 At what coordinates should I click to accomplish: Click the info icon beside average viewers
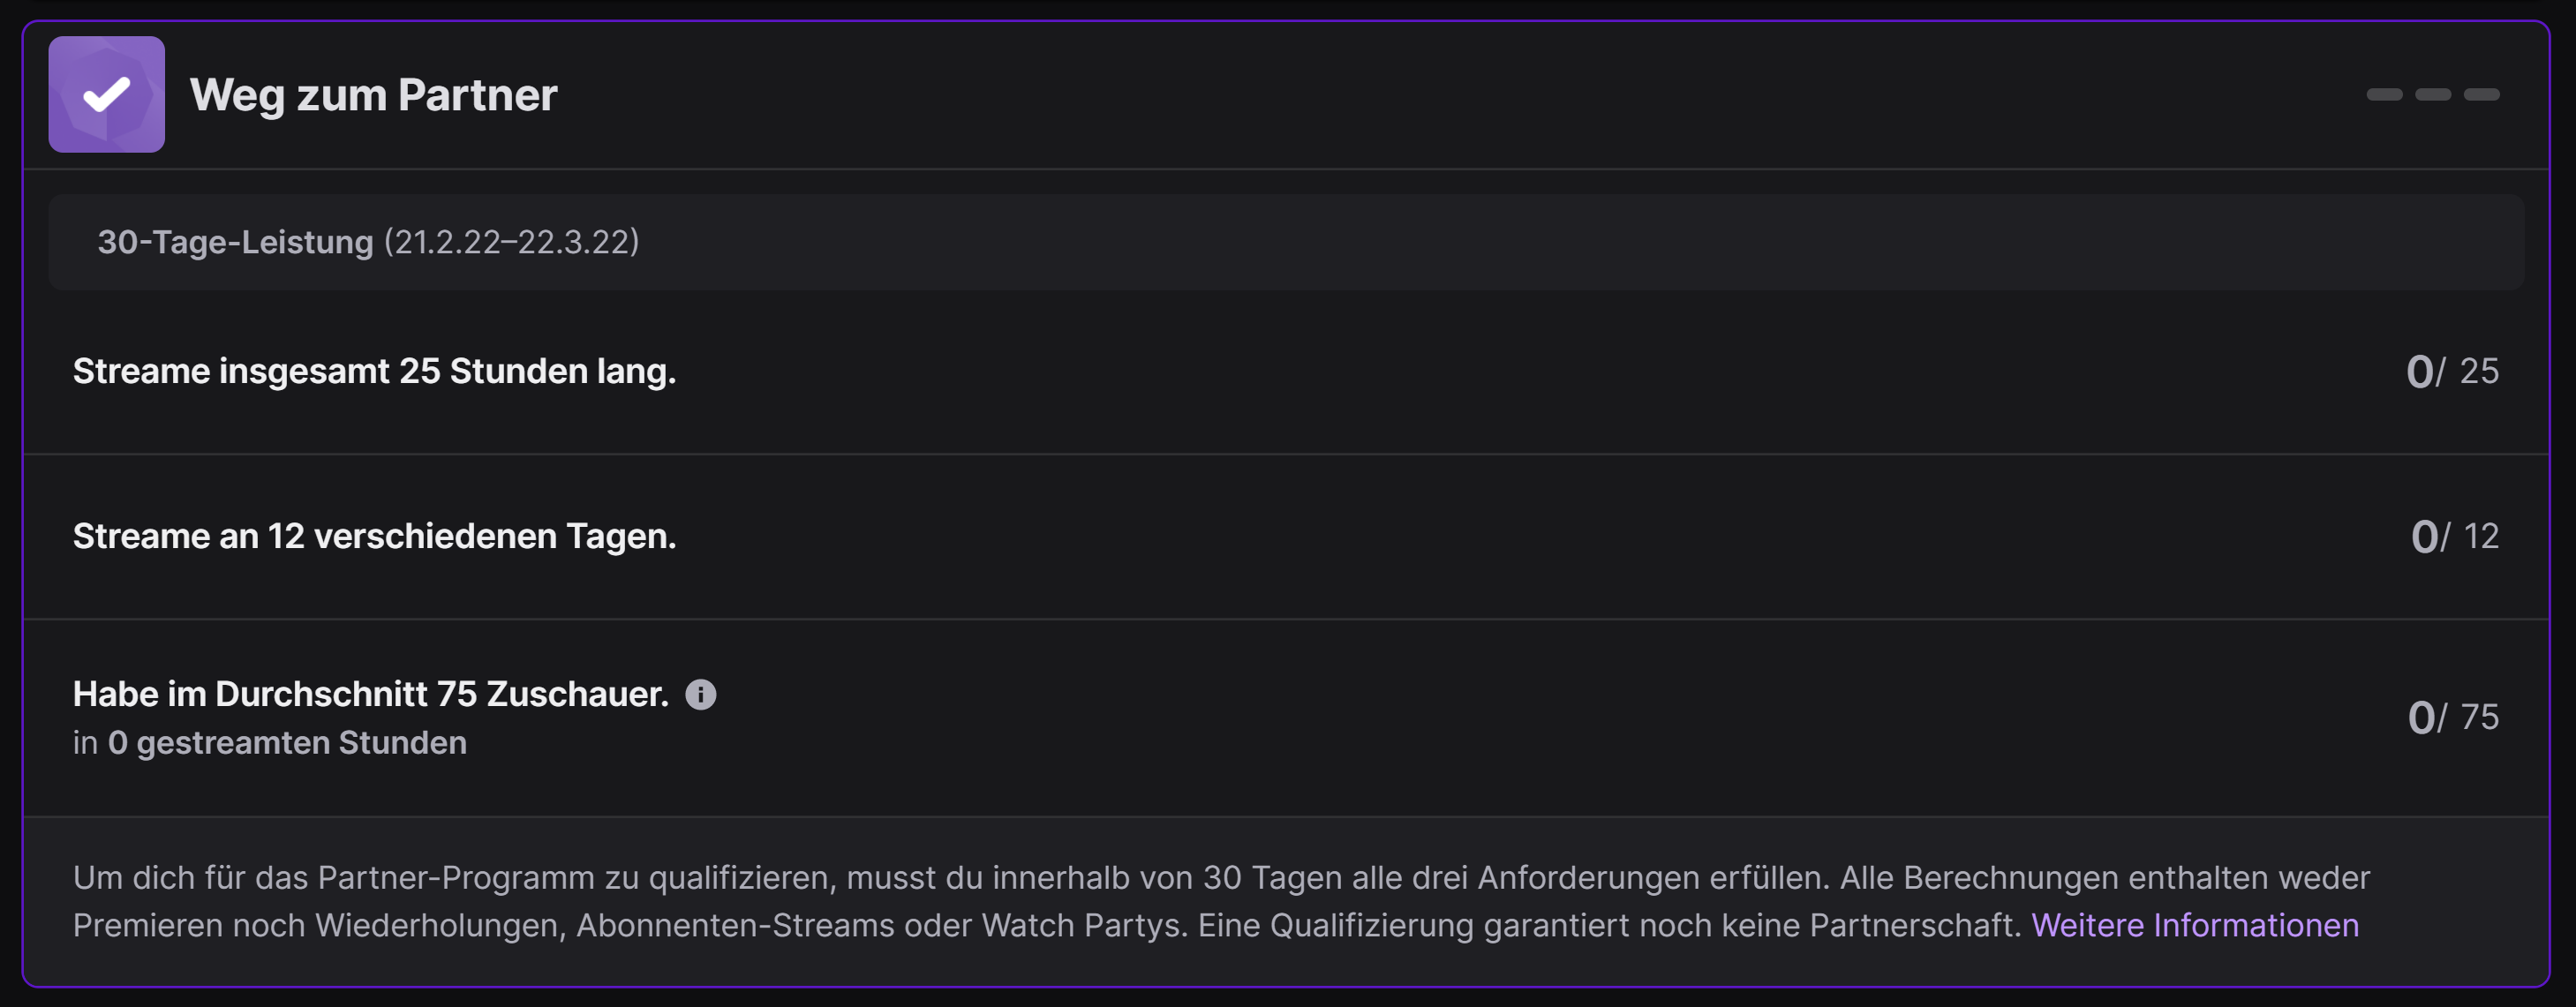tap(701, 694)
